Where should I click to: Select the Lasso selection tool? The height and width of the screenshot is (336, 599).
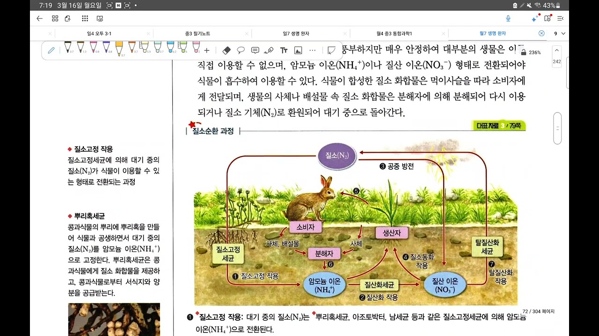click(241, 50)
